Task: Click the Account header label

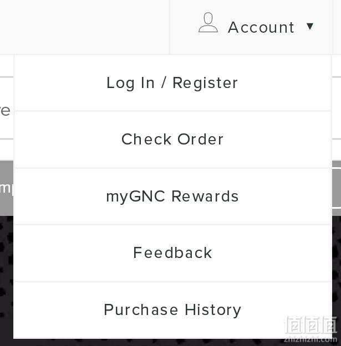Action: tap(261, 28)
